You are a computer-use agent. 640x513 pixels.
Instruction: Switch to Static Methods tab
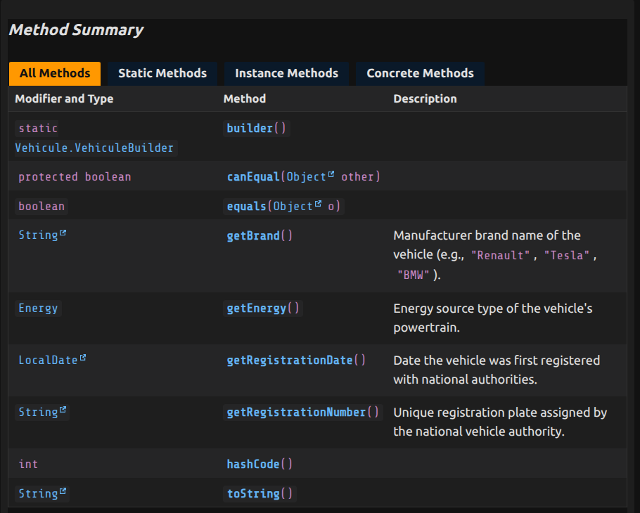click(x=162, y=73)
